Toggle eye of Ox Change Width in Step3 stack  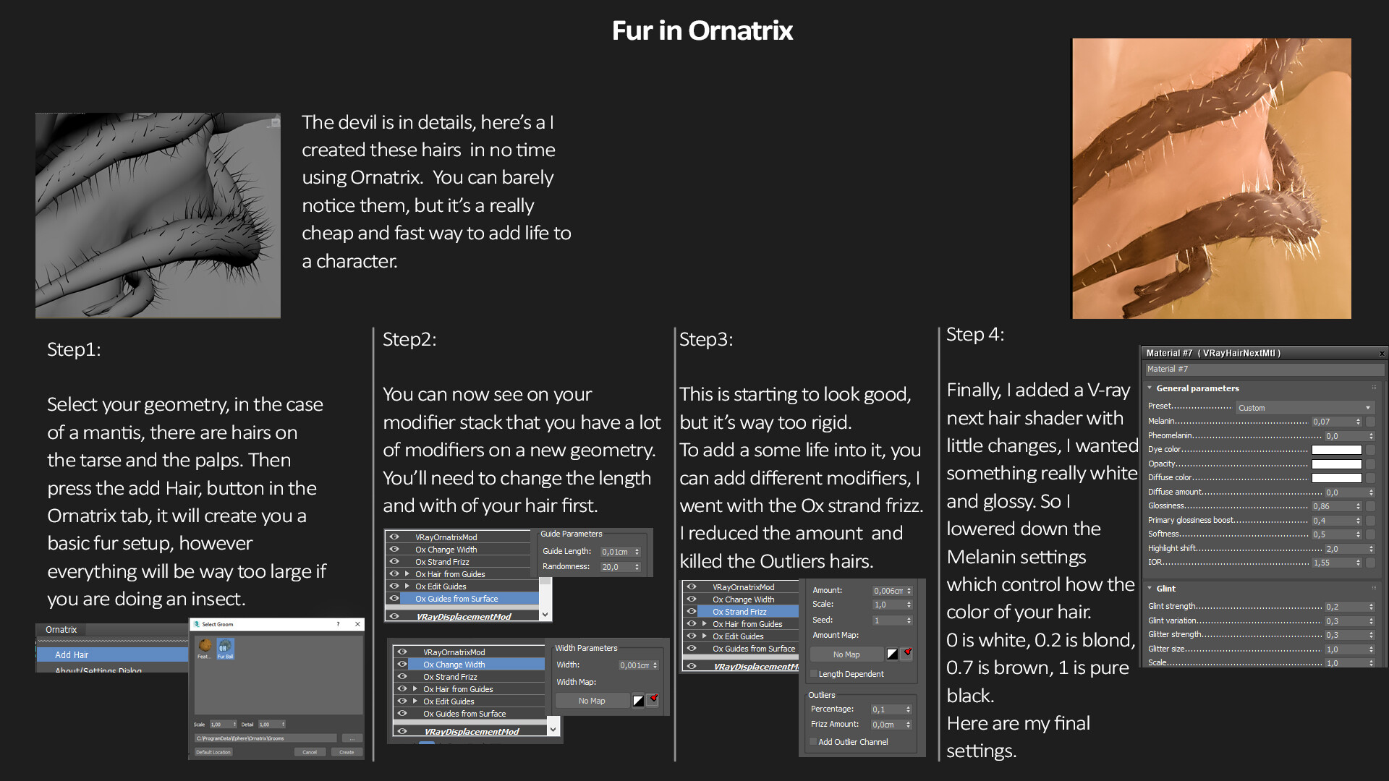pos(692,599)
